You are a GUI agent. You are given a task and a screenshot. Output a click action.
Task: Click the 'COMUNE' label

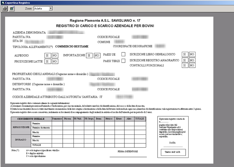104,42
